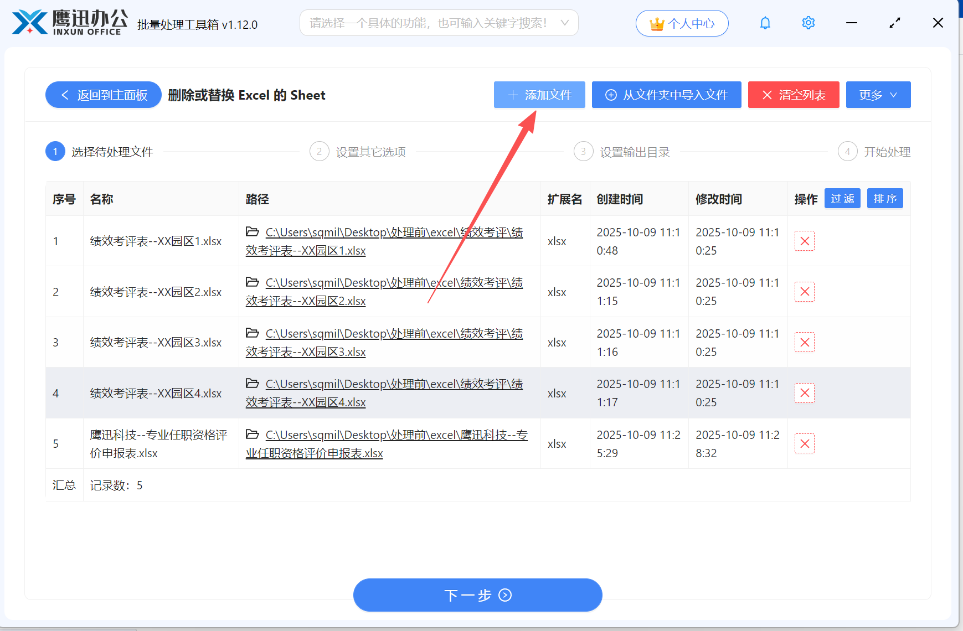Click the crown icon in 个人中心
The image size is (963, 631).
[x=656, y=23]
